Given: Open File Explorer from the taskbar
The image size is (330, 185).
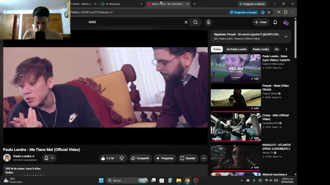Looking at the screenshot, I should click(179, 180).
